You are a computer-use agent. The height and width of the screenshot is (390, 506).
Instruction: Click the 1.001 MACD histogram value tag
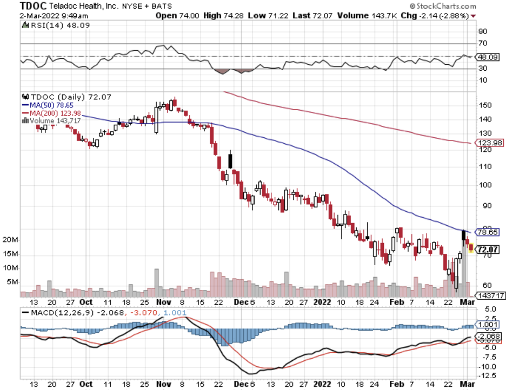pos(487,325)
